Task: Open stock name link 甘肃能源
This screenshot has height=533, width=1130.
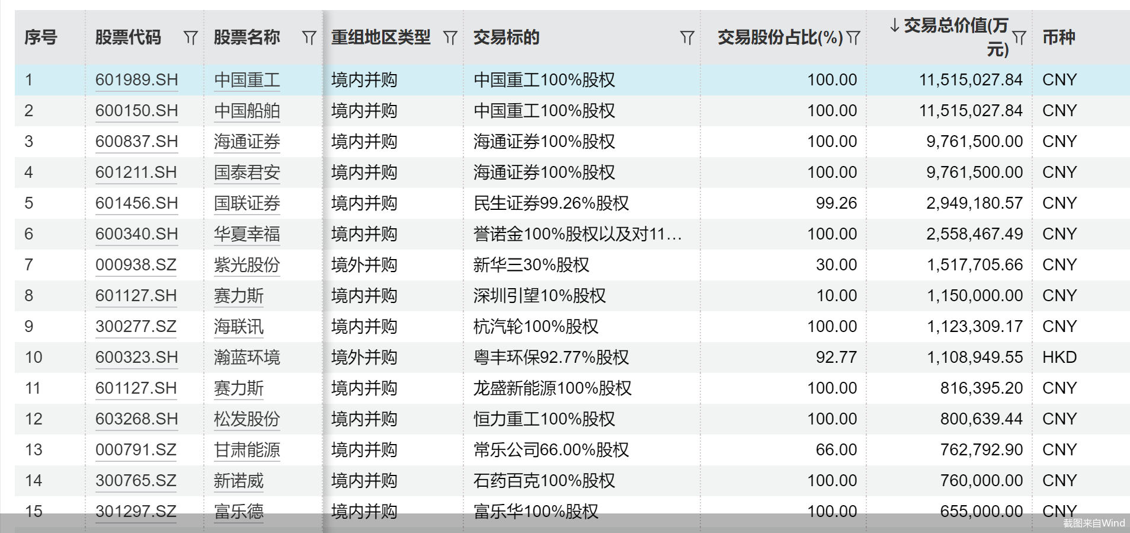Action: 247,450
